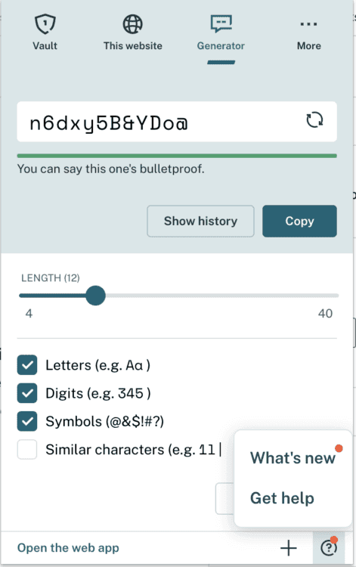Click the plus icon in footer
This screenshot has width=356, height=567.
pyautogui.click(x=289, y=548)
